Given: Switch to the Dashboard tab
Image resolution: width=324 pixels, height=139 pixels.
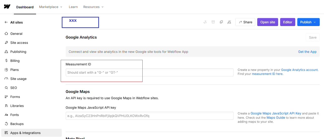Looking at the screenshot, I should click(x=25, y=7).
